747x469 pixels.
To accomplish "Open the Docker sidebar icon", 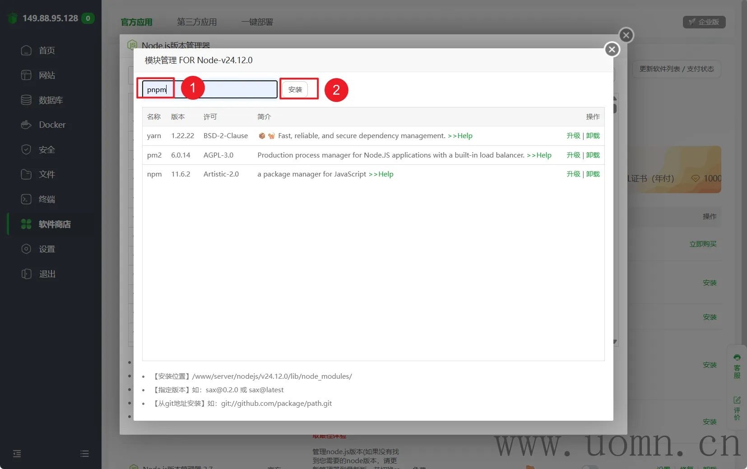I will [x=26, y=125].
